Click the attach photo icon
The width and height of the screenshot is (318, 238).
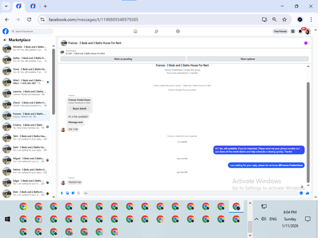[x=67, y=193]
